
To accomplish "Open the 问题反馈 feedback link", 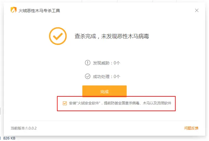I will (191, 128).
